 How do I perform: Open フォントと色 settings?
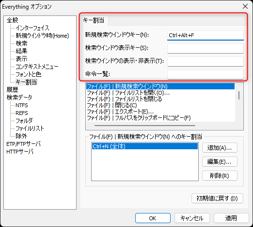[x=28, y=74]
